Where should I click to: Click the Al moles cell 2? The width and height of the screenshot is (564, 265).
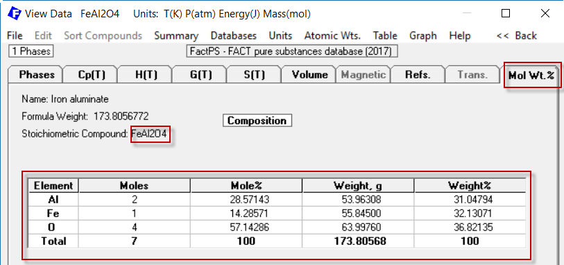point(134,200)
